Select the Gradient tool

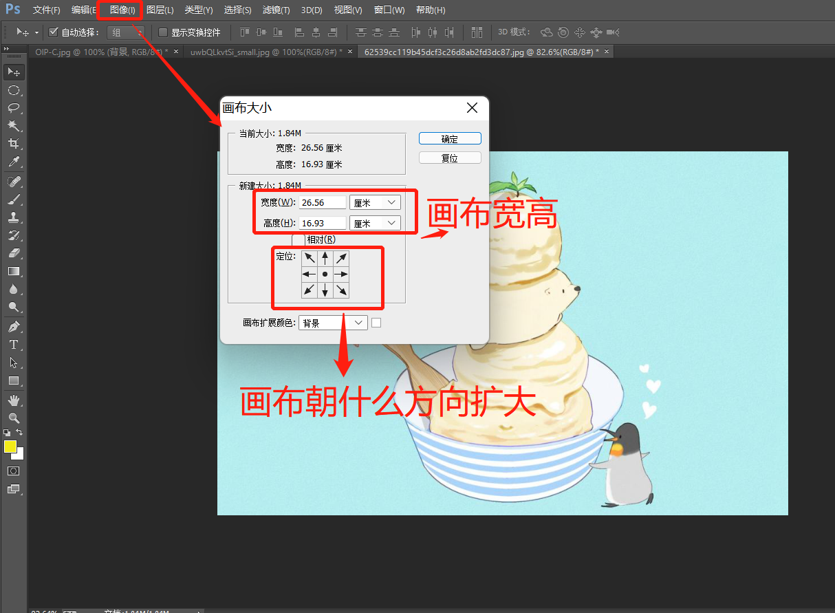point(14,271)
